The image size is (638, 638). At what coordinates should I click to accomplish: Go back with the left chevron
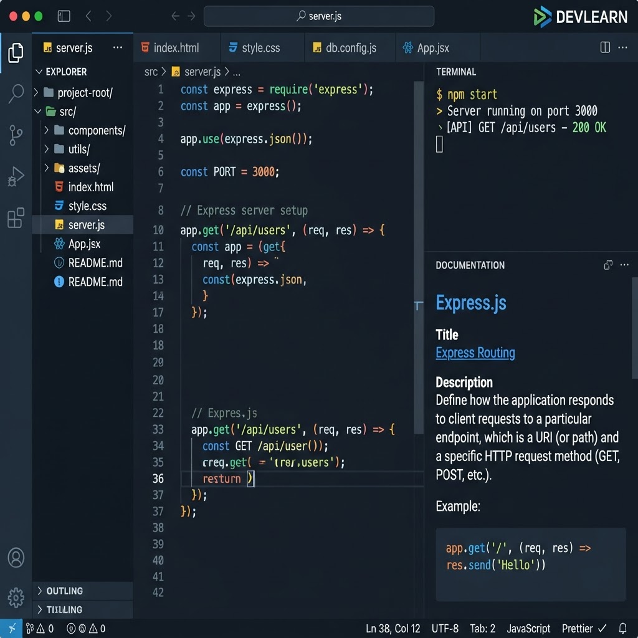pyautogui.click(x=88, y=16)
